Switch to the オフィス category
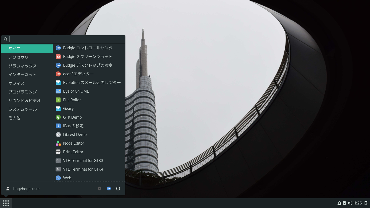The height and width of the screenshot is (208, 370). coord(27,83)
